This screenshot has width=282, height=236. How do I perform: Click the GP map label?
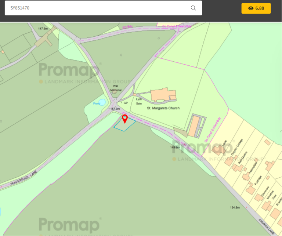(x=126, y=103)
